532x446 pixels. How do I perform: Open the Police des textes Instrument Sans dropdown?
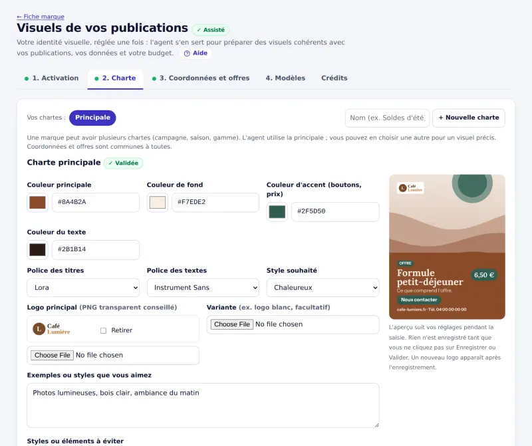click(x=203, y=288)
